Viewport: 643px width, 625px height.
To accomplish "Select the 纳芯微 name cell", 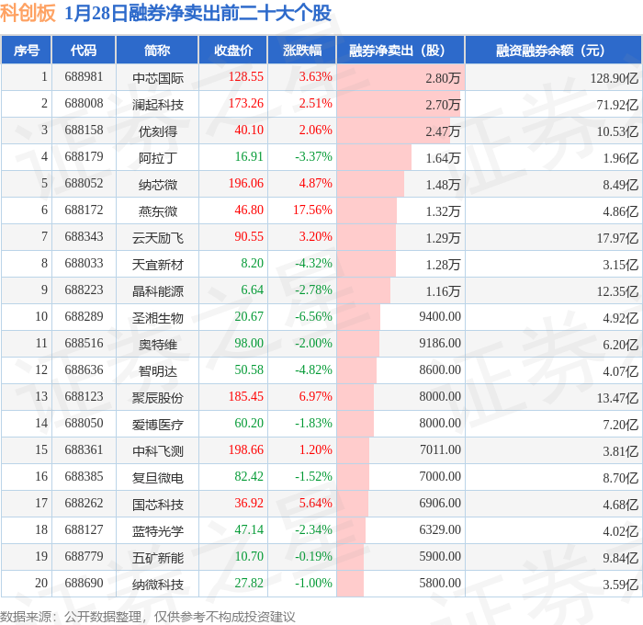I will tap(157, 185).
